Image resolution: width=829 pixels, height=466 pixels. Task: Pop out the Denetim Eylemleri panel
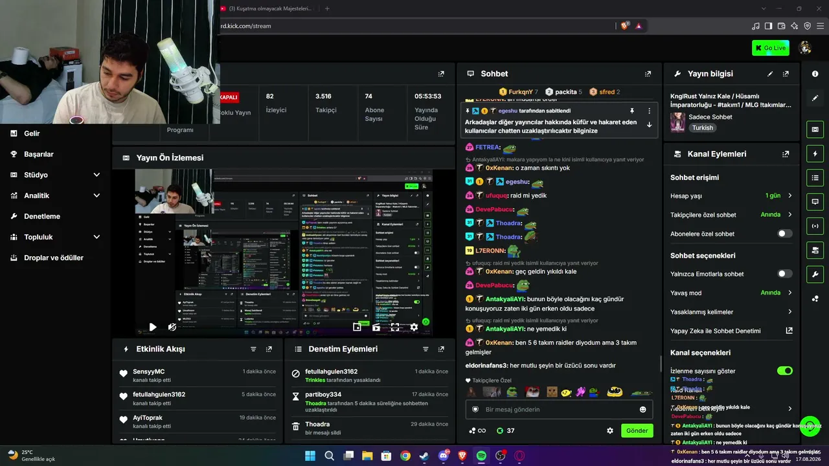tap(441, 349)
